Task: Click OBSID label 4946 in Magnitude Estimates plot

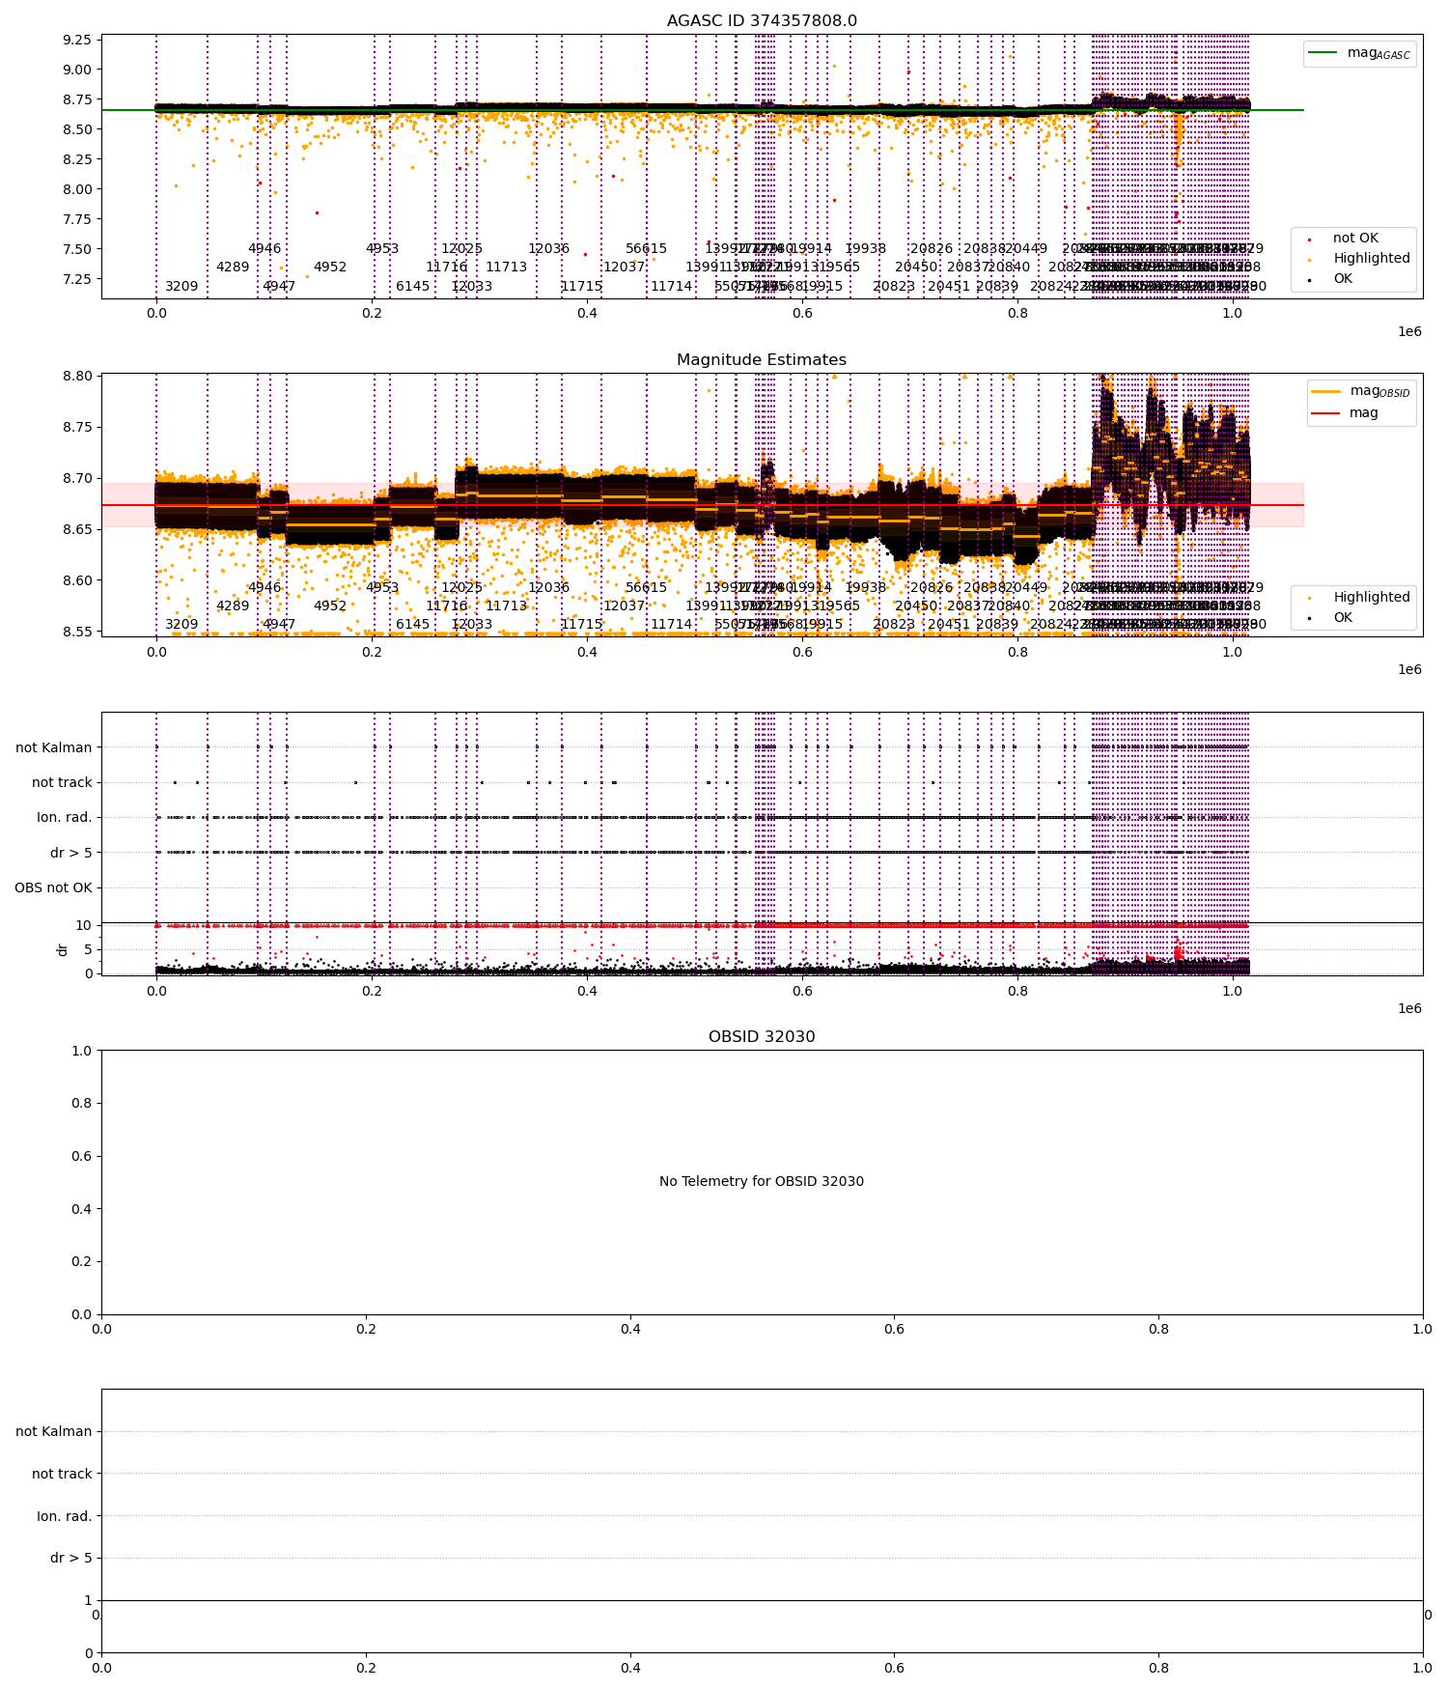Action: (x=265, y=588)
